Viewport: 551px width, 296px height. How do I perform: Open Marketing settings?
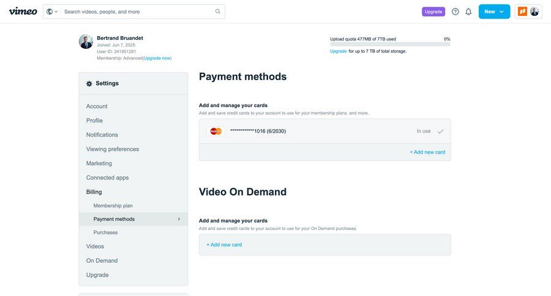point(99,163)
